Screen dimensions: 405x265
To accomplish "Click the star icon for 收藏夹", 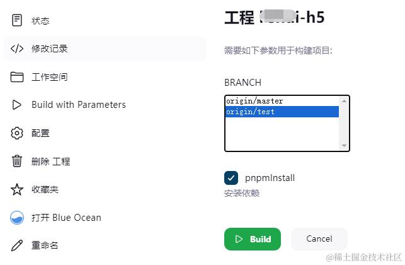I will (17, 189).
